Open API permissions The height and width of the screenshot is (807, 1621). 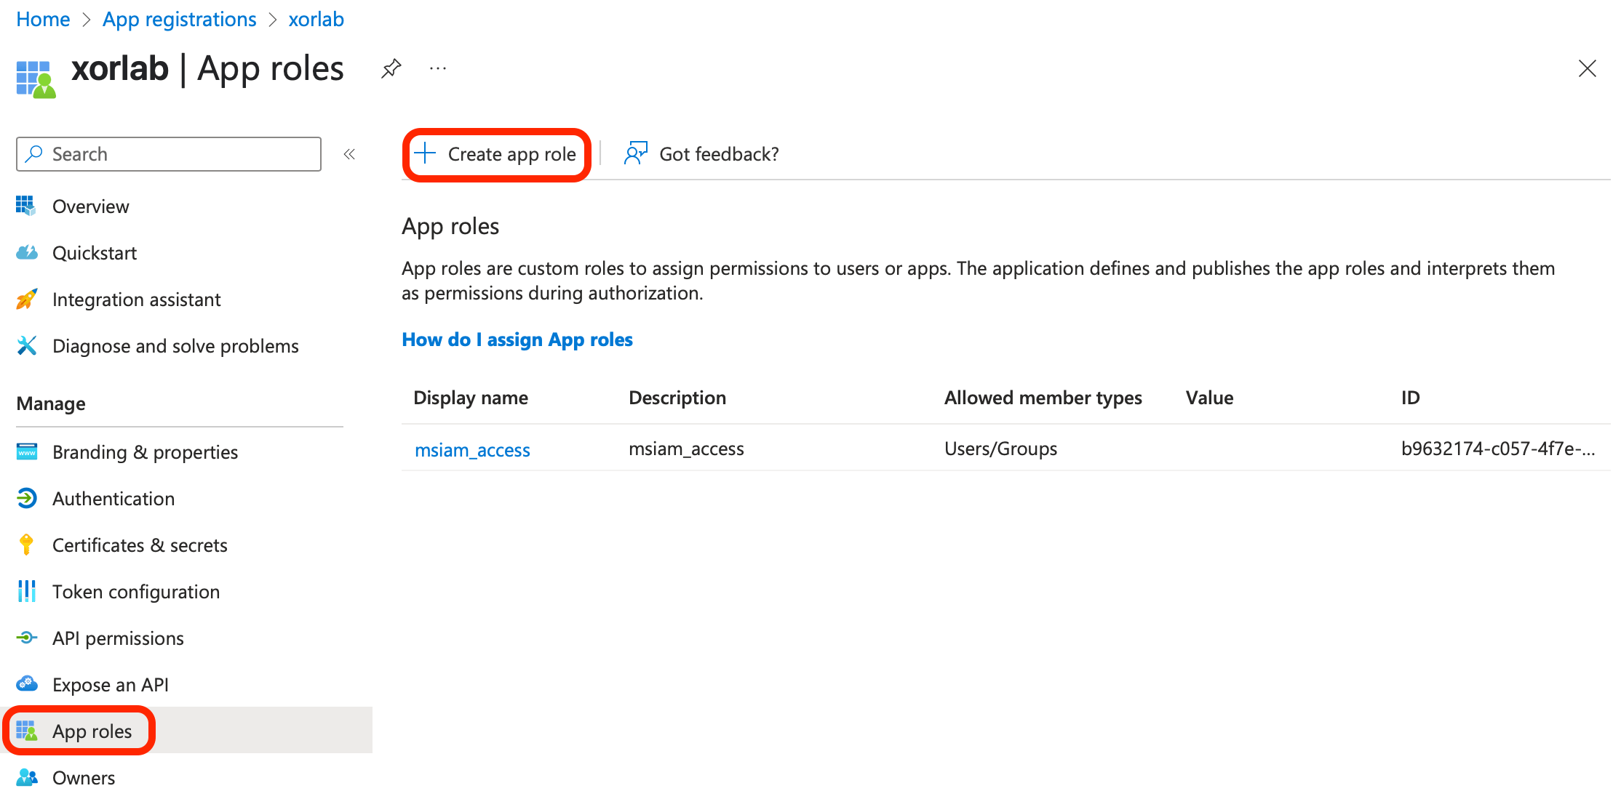click(x=118, y=638)
